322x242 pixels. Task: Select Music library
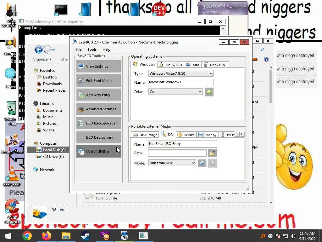tap(48, 117)
